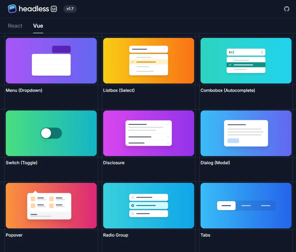Click the 'Eri' text input in the Combobox card

231,52
